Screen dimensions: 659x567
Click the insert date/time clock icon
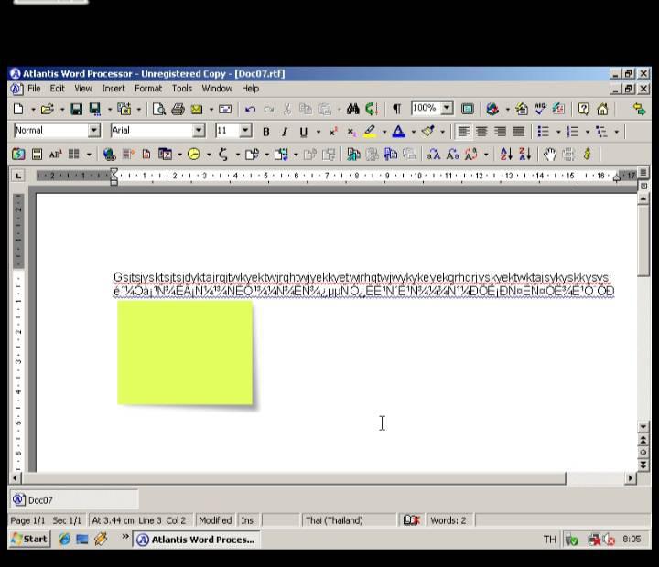(194, 155)
